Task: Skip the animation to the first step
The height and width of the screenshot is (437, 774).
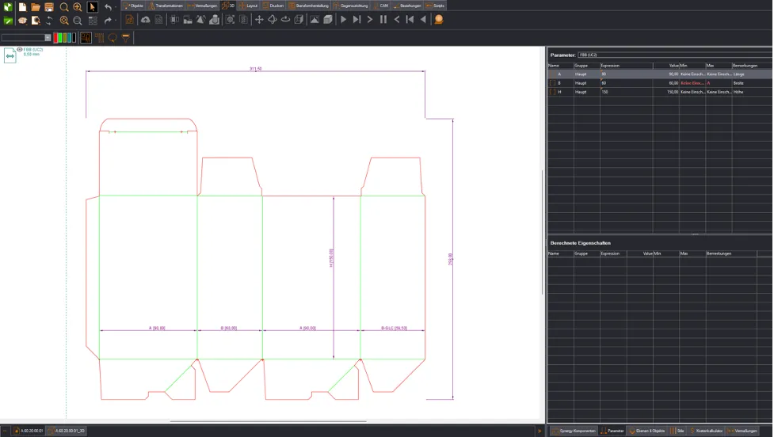Action: pos(410,20)
